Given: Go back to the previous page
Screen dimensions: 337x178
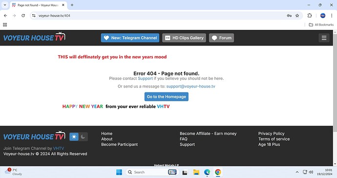Looking at the screenshot, I should [5, 16].
